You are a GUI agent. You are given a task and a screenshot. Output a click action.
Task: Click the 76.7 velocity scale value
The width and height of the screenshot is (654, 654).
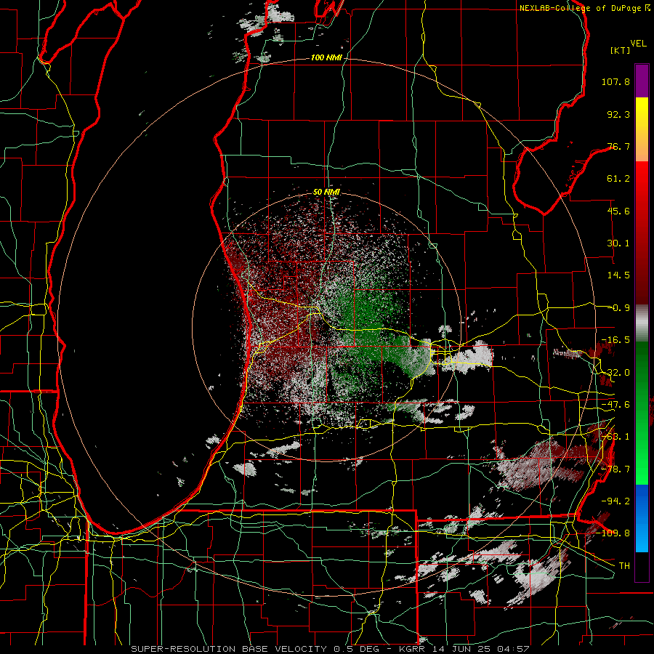(618, 146)
